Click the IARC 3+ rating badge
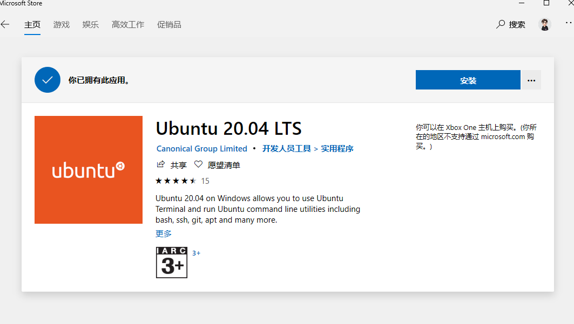The image size is (574, 324). pyautogui.click(x=172, y=262)
